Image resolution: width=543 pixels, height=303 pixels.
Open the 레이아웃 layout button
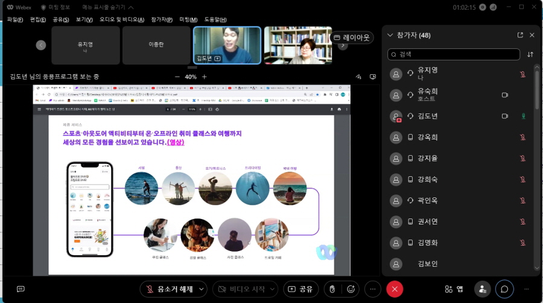(x=352, y=37)
